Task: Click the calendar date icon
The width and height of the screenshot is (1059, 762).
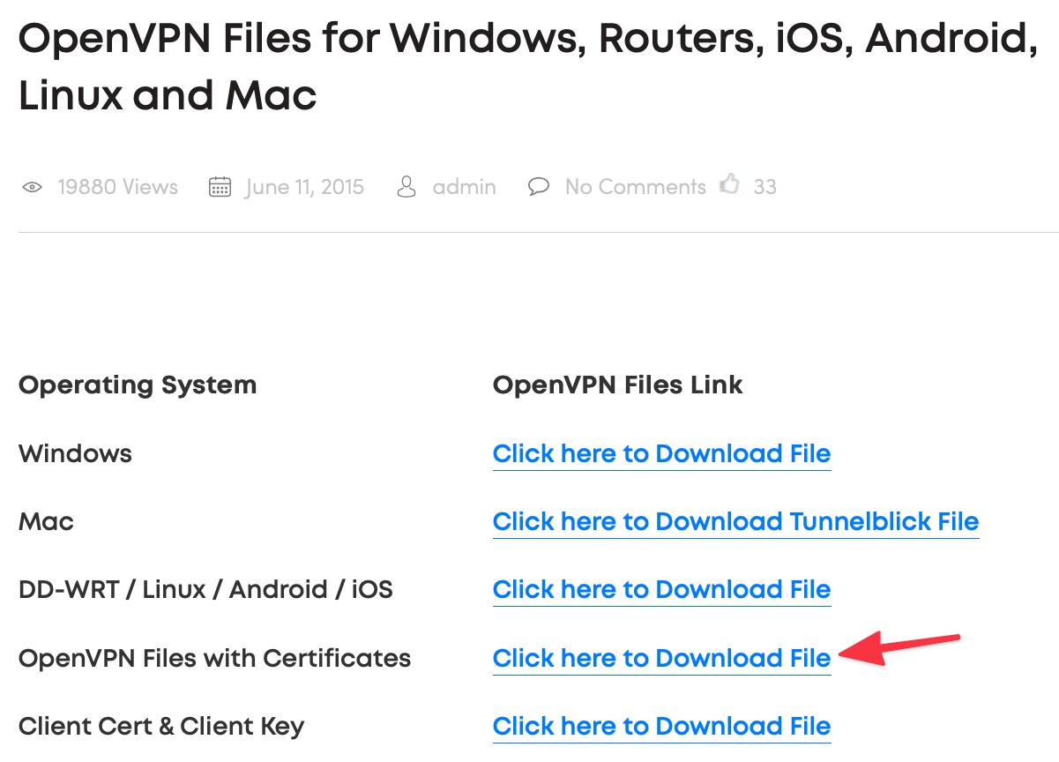Action: [x=220, y=187]
